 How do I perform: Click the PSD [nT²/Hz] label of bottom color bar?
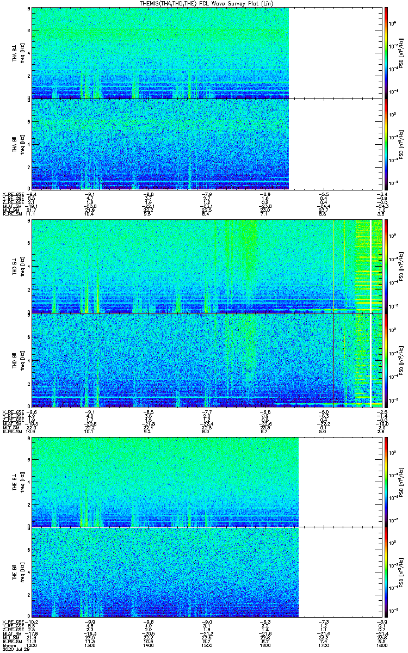coord(400,572)
